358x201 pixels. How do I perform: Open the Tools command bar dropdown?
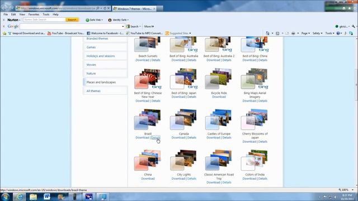click(329, 33)
